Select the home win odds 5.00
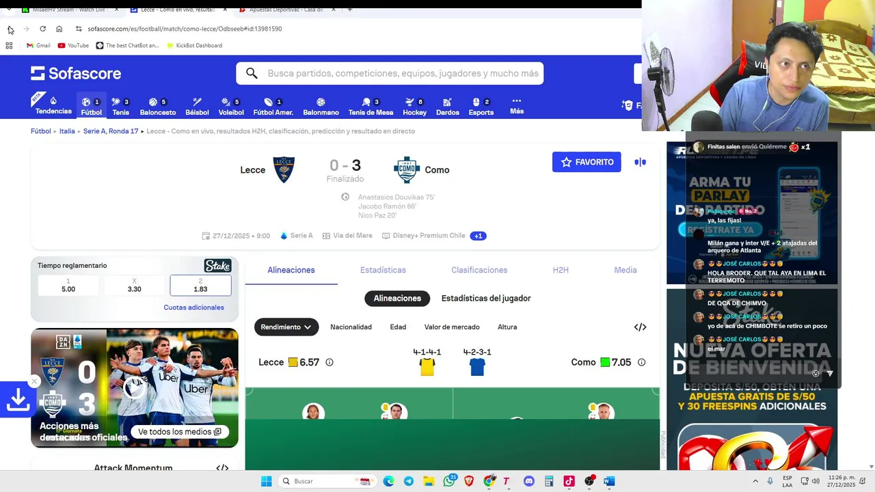875x492 pixels. (x=68, y=286)
